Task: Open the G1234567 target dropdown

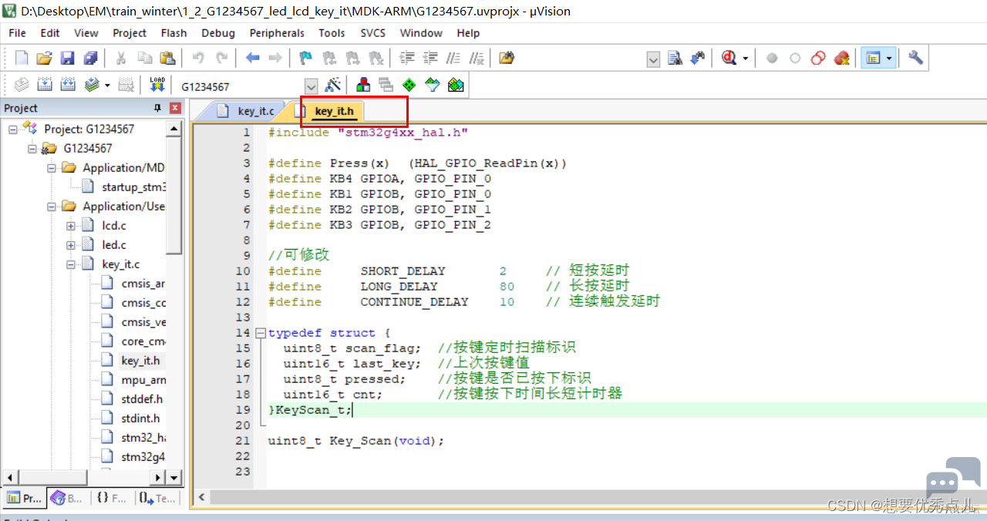Action: 312,86
